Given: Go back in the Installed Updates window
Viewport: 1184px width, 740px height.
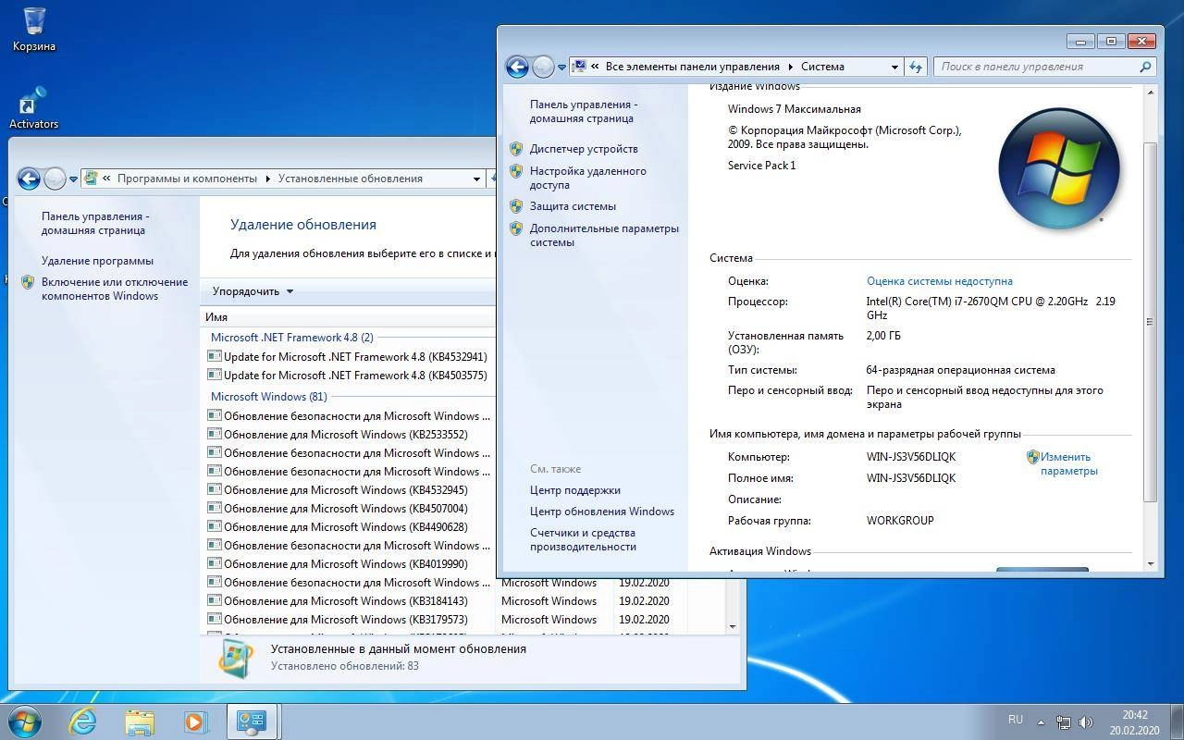Looking at the screenshot, I should tap(29, 179).
